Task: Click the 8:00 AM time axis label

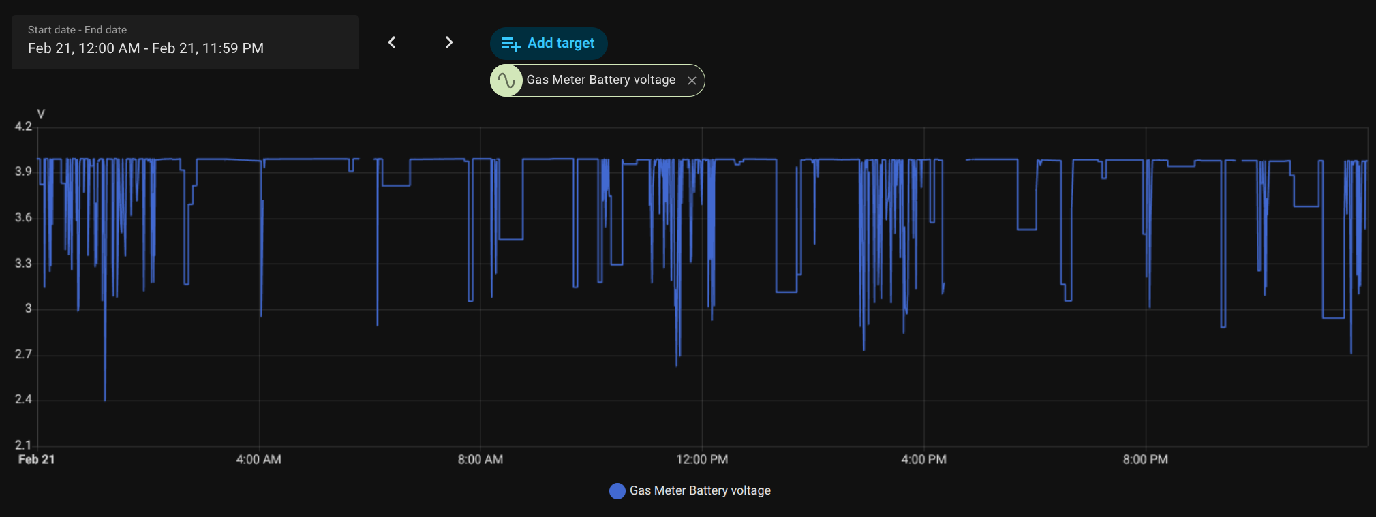Action: tap(480, 459)
